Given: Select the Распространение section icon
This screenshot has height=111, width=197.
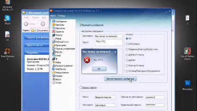Looking at the screenshot, I should click(54, 66).
